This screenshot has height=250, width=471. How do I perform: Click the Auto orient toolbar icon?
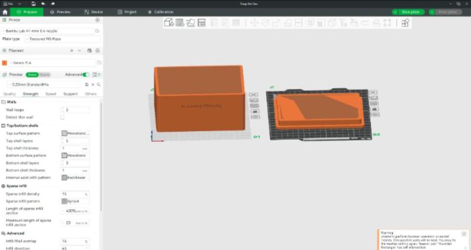191,22
